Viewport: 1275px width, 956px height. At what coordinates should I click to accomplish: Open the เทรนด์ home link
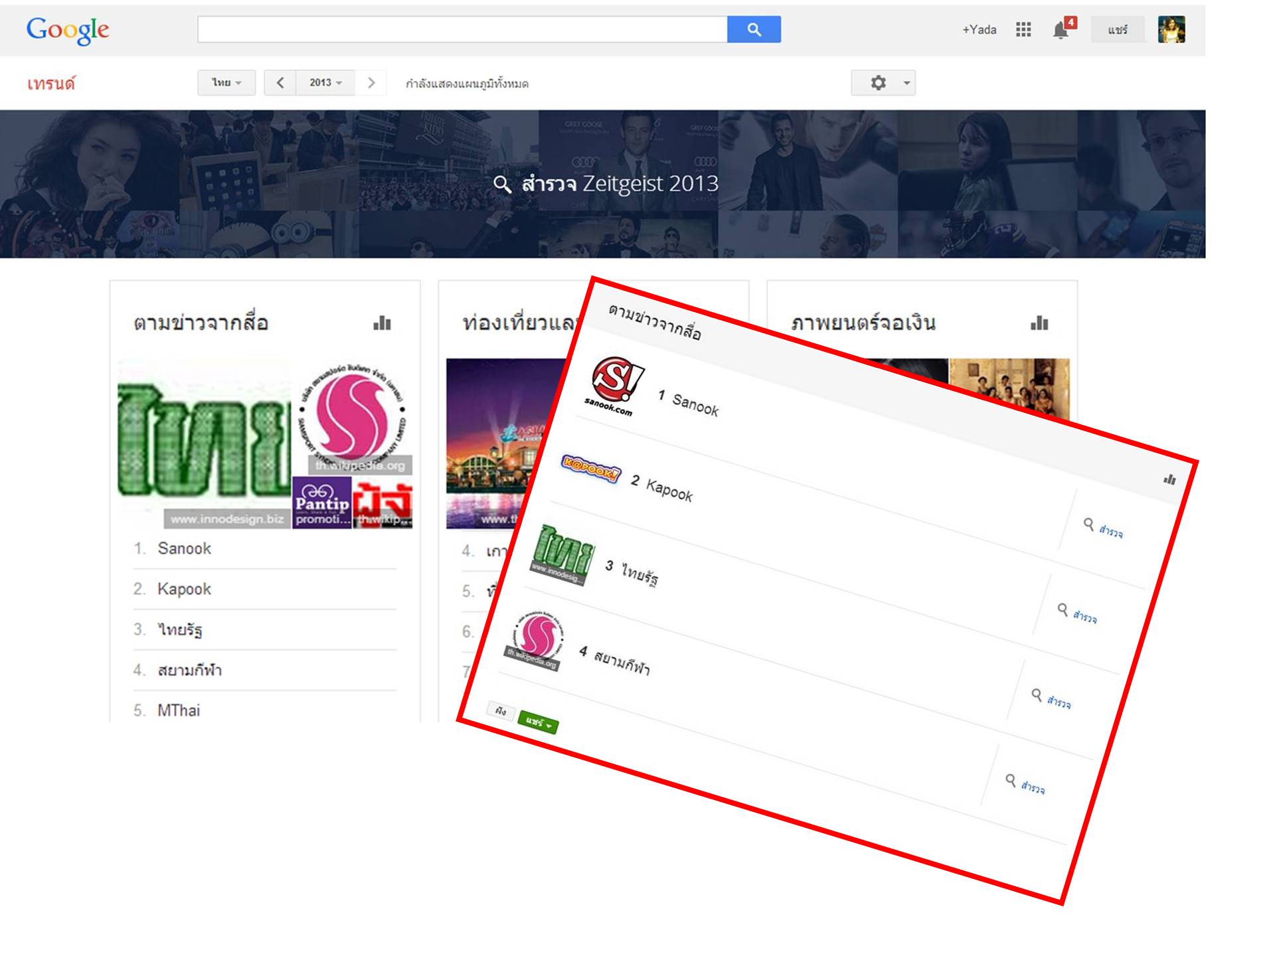[x=51, y=84]
